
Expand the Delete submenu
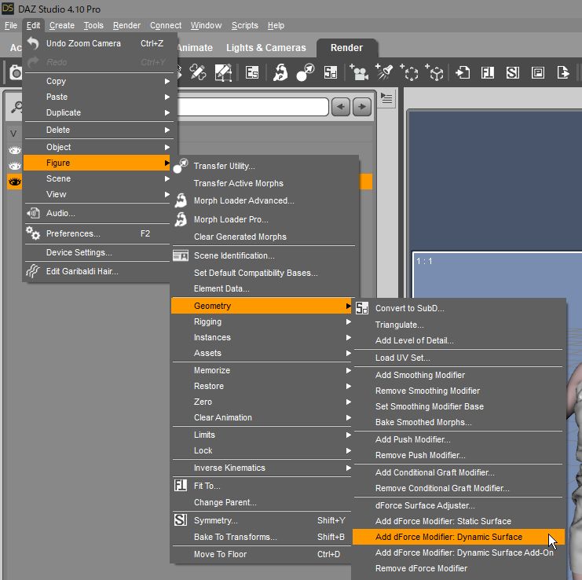coord(97,130)
